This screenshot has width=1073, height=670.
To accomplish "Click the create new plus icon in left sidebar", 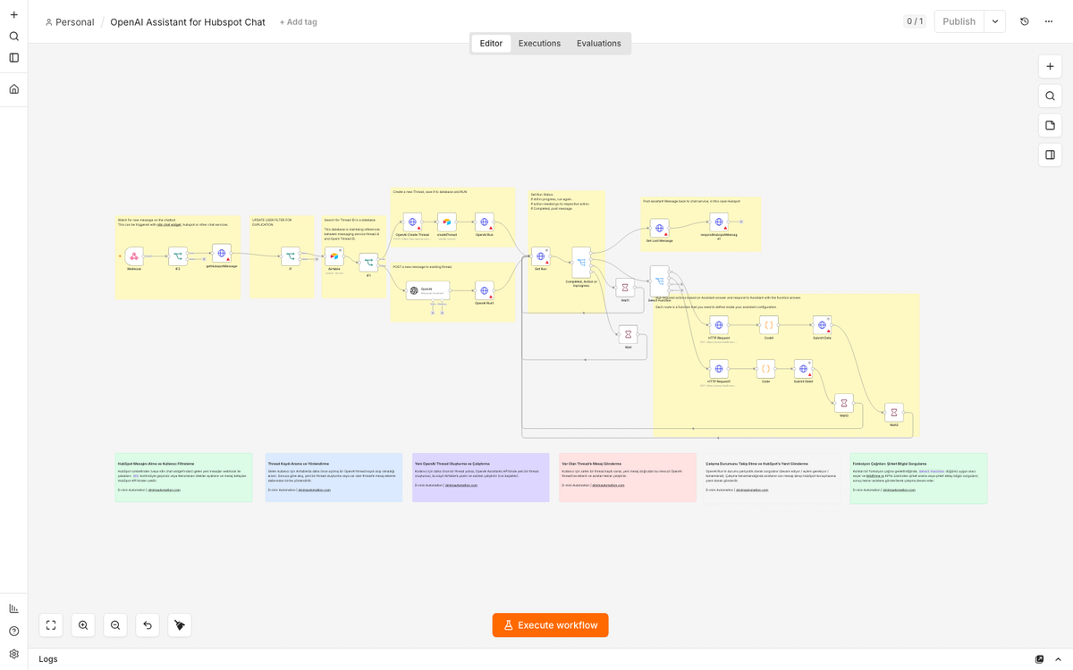I will click(x=13, y=14).
